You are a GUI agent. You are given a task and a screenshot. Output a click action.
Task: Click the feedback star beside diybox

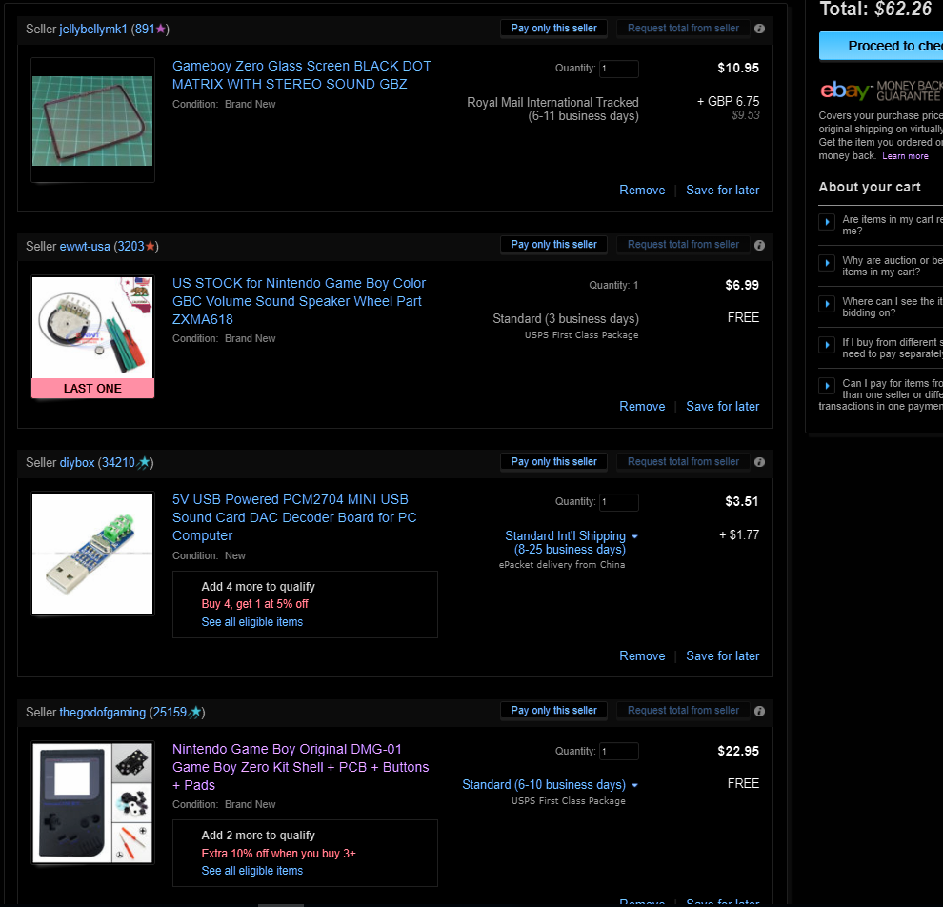(144, 462)
